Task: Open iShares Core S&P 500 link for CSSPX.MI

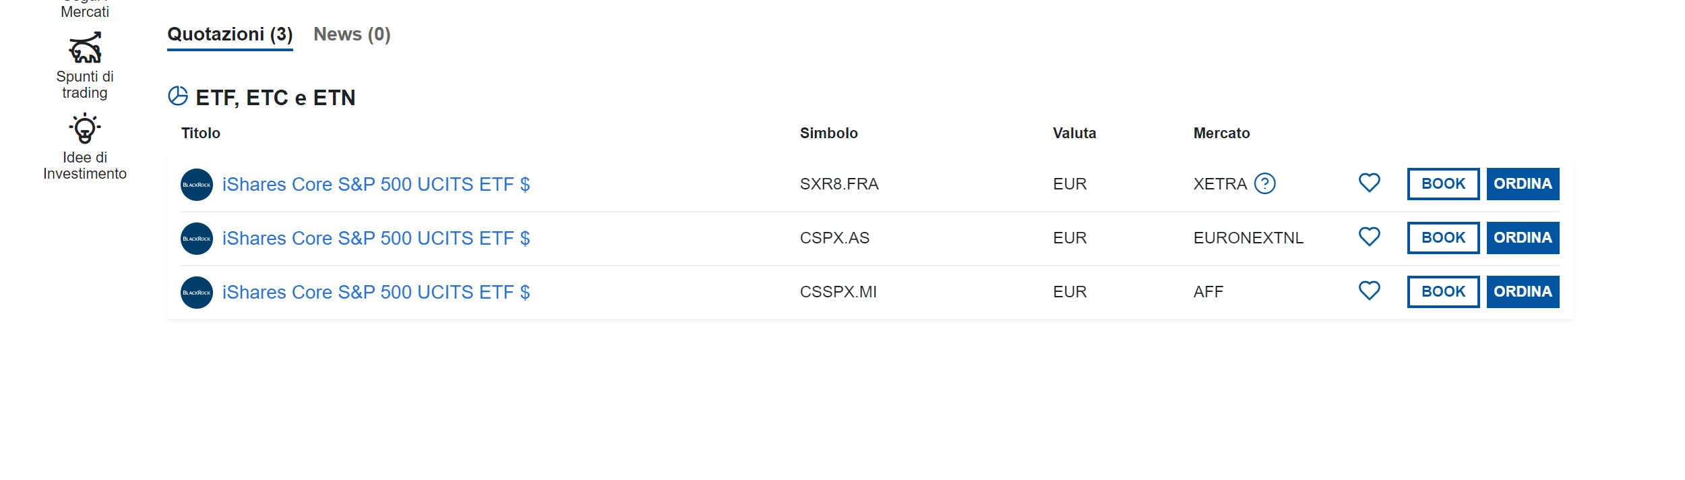Action: (376, 293)
